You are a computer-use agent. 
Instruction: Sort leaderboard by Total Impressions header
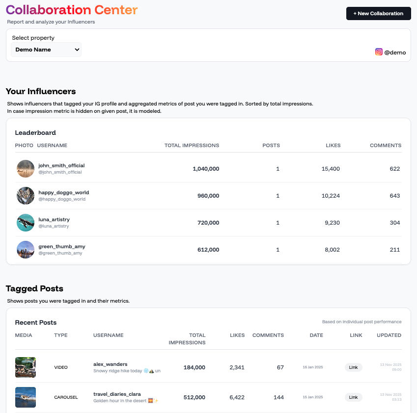(x=192, y=146)
